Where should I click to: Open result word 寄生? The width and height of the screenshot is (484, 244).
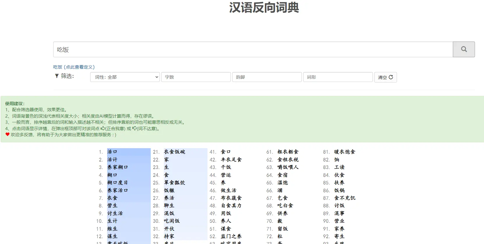pos(339,236)
